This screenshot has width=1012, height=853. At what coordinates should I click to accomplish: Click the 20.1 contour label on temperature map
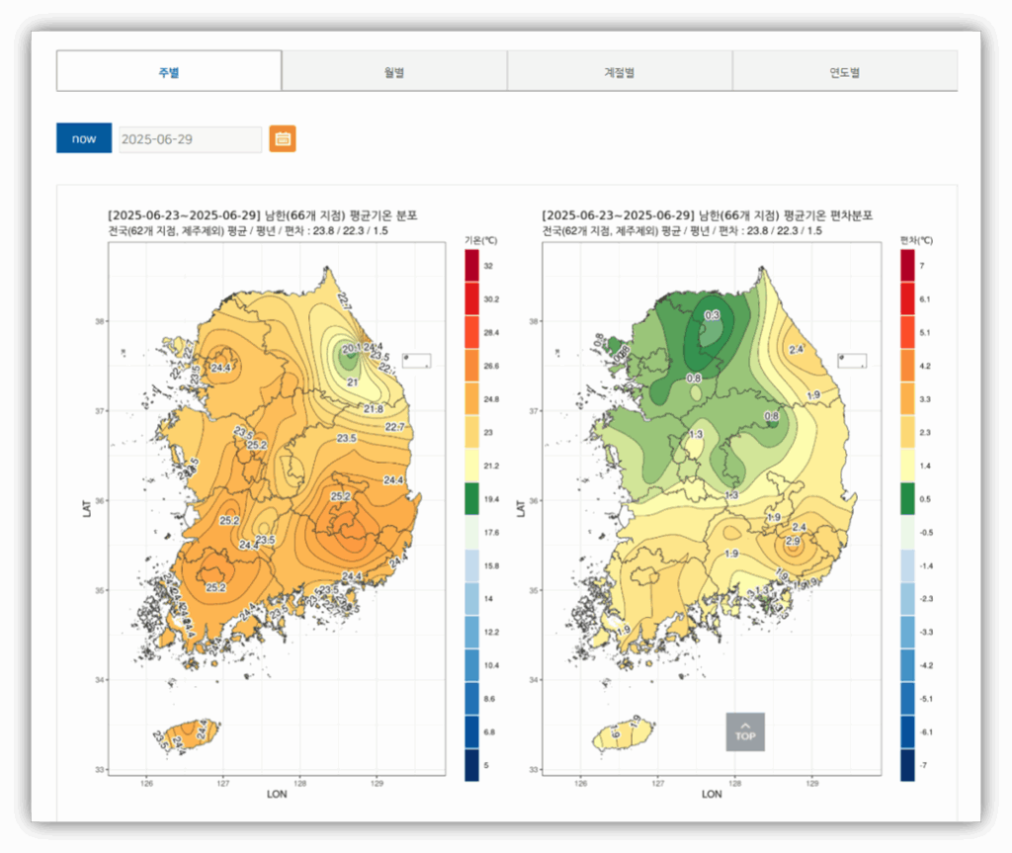pyautogui.click(x=351, y=349)
